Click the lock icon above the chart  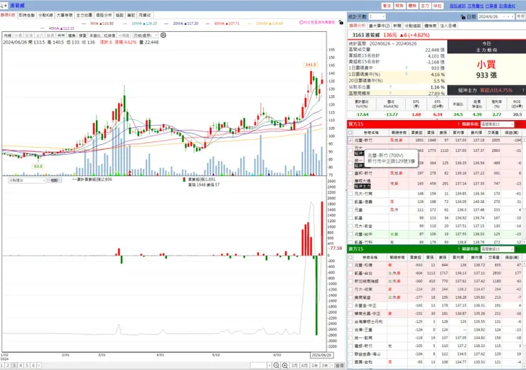340,22
